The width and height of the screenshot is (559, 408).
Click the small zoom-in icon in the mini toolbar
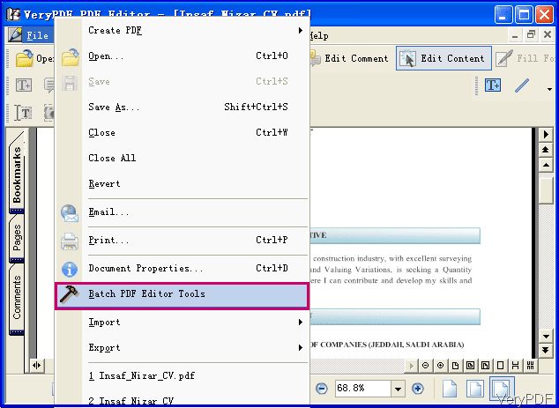[x=440, y=366]
